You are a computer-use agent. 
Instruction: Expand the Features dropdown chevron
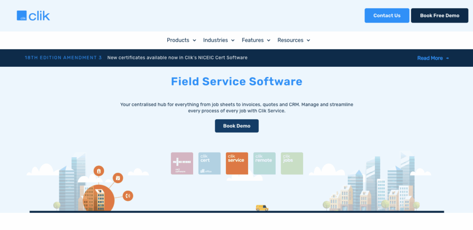[268, 41]
